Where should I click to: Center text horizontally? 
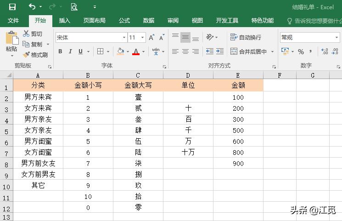[x=185, y=51]
